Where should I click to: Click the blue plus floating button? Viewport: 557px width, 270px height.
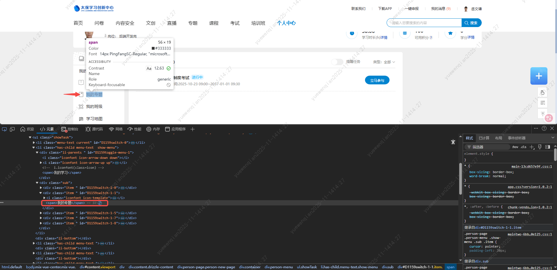(539, 76)
